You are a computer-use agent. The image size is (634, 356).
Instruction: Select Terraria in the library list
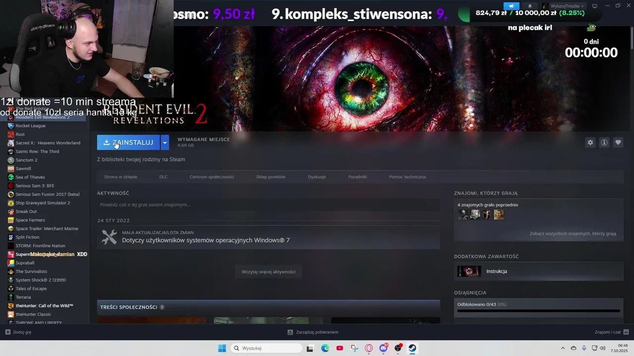click(x=23, y=297)
